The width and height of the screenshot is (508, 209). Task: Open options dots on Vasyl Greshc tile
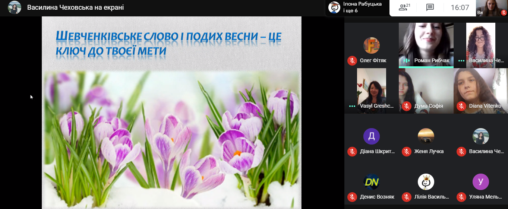(352, 106)
